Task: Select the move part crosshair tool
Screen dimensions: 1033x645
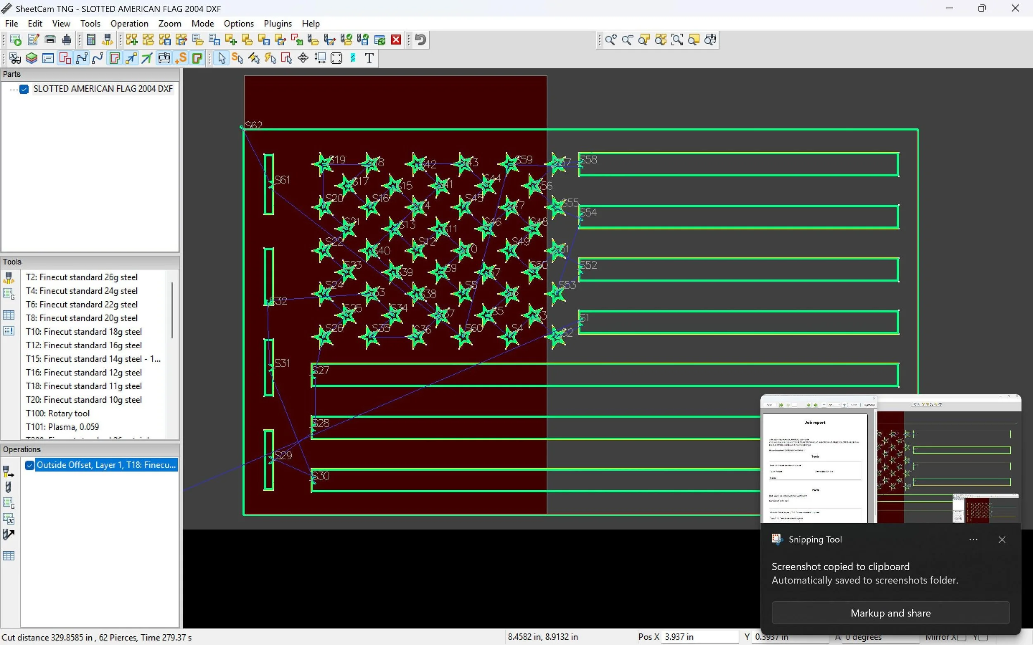Action: coord(303,58)
